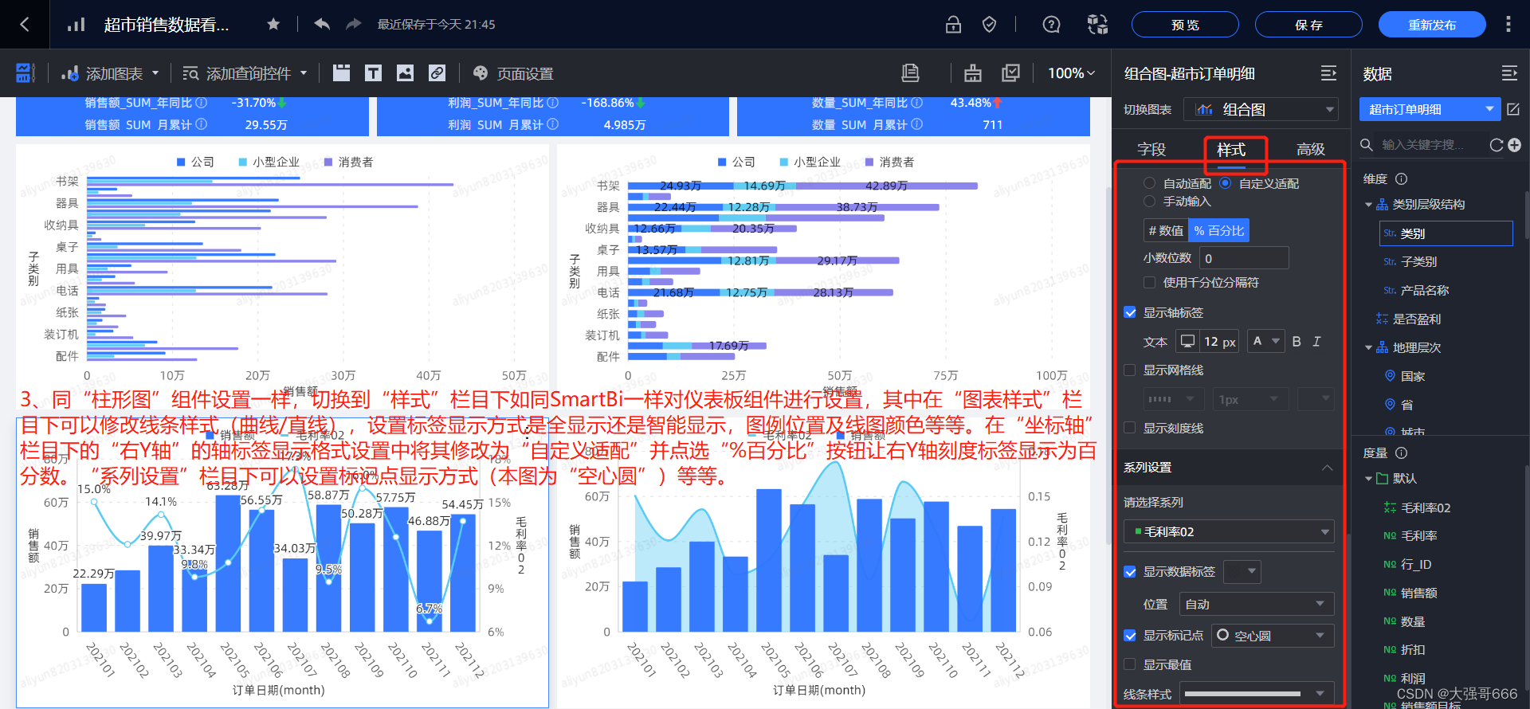Open 页面设置 page settings
Screen dimensions: 1530x709
tap(513, 73)
